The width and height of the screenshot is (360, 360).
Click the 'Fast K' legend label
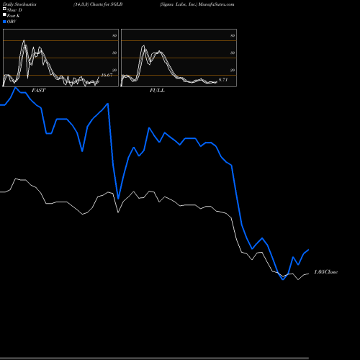(14, 16)
